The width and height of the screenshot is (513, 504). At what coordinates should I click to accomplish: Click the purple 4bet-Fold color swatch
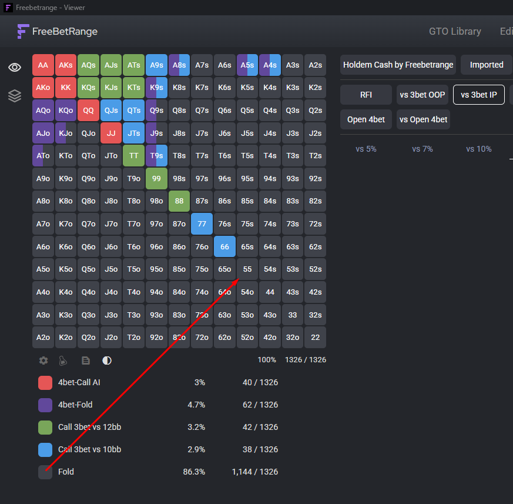click(x=45, y=405)
